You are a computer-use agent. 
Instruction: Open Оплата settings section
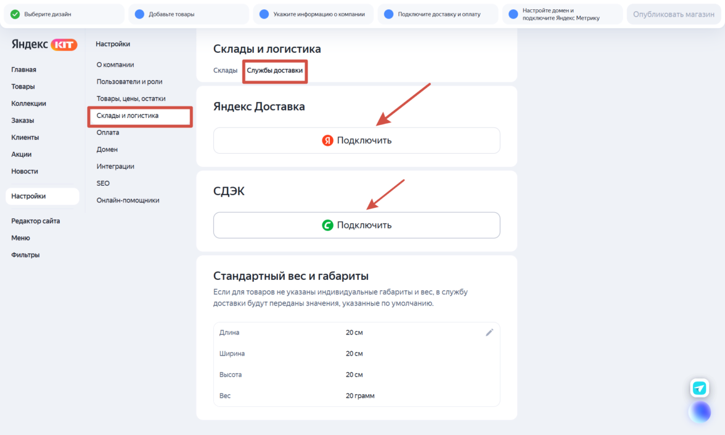tap(108, 132)
